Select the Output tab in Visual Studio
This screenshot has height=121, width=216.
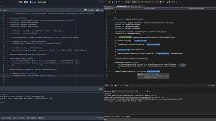(128, 116)
